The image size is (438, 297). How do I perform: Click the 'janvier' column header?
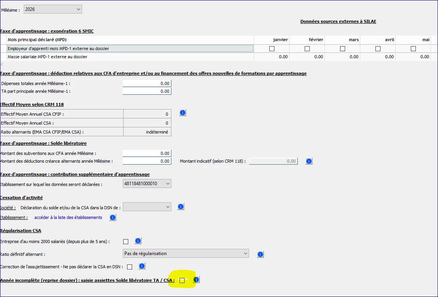272,40
